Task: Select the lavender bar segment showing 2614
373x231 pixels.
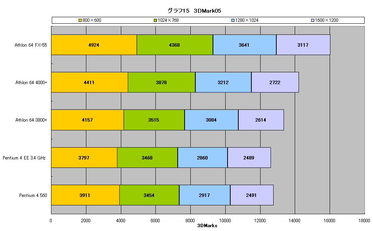Action: pos(261,120)
